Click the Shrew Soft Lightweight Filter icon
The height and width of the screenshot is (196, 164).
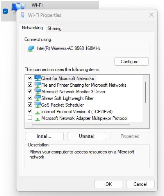point(37,98)
